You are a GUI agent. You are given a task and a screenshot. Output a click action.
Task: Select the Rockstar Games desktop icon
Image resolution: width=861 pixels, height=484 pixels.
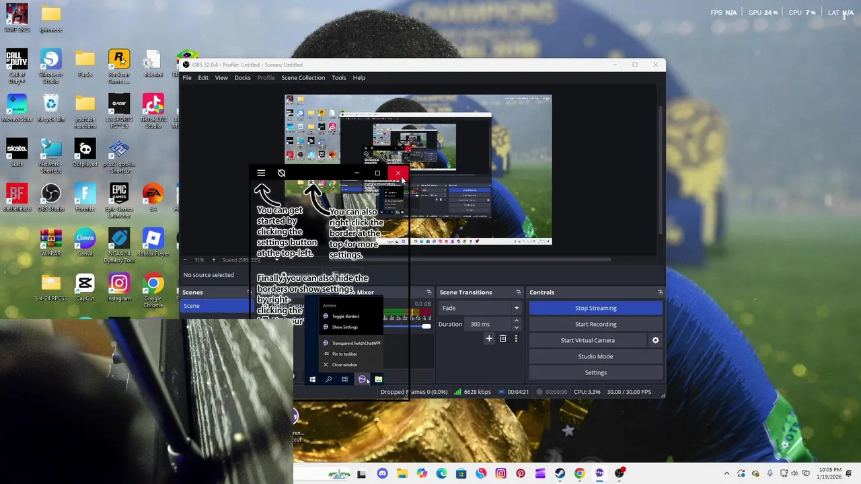(119, 67)
